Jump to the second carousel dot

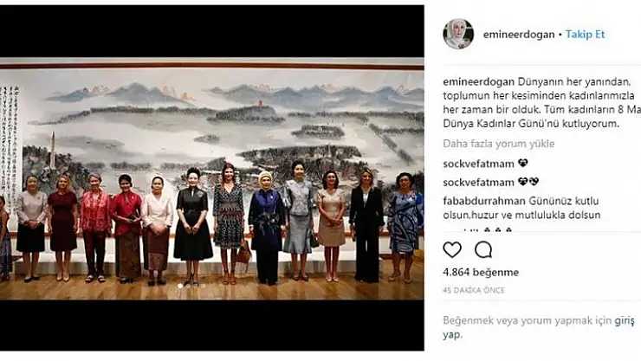[x=188, y=286]
